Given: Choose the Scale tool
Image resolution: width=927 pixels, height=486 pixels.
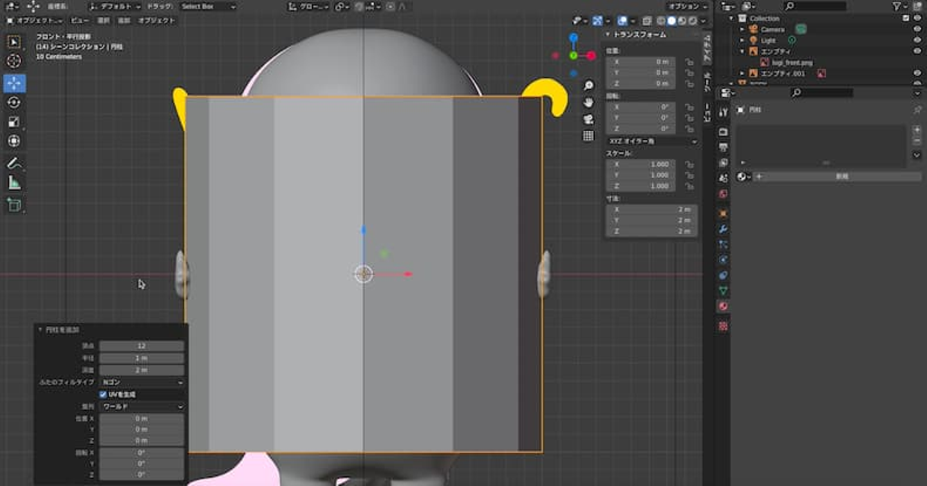Looking at the screenshot, I should [14, 122].
